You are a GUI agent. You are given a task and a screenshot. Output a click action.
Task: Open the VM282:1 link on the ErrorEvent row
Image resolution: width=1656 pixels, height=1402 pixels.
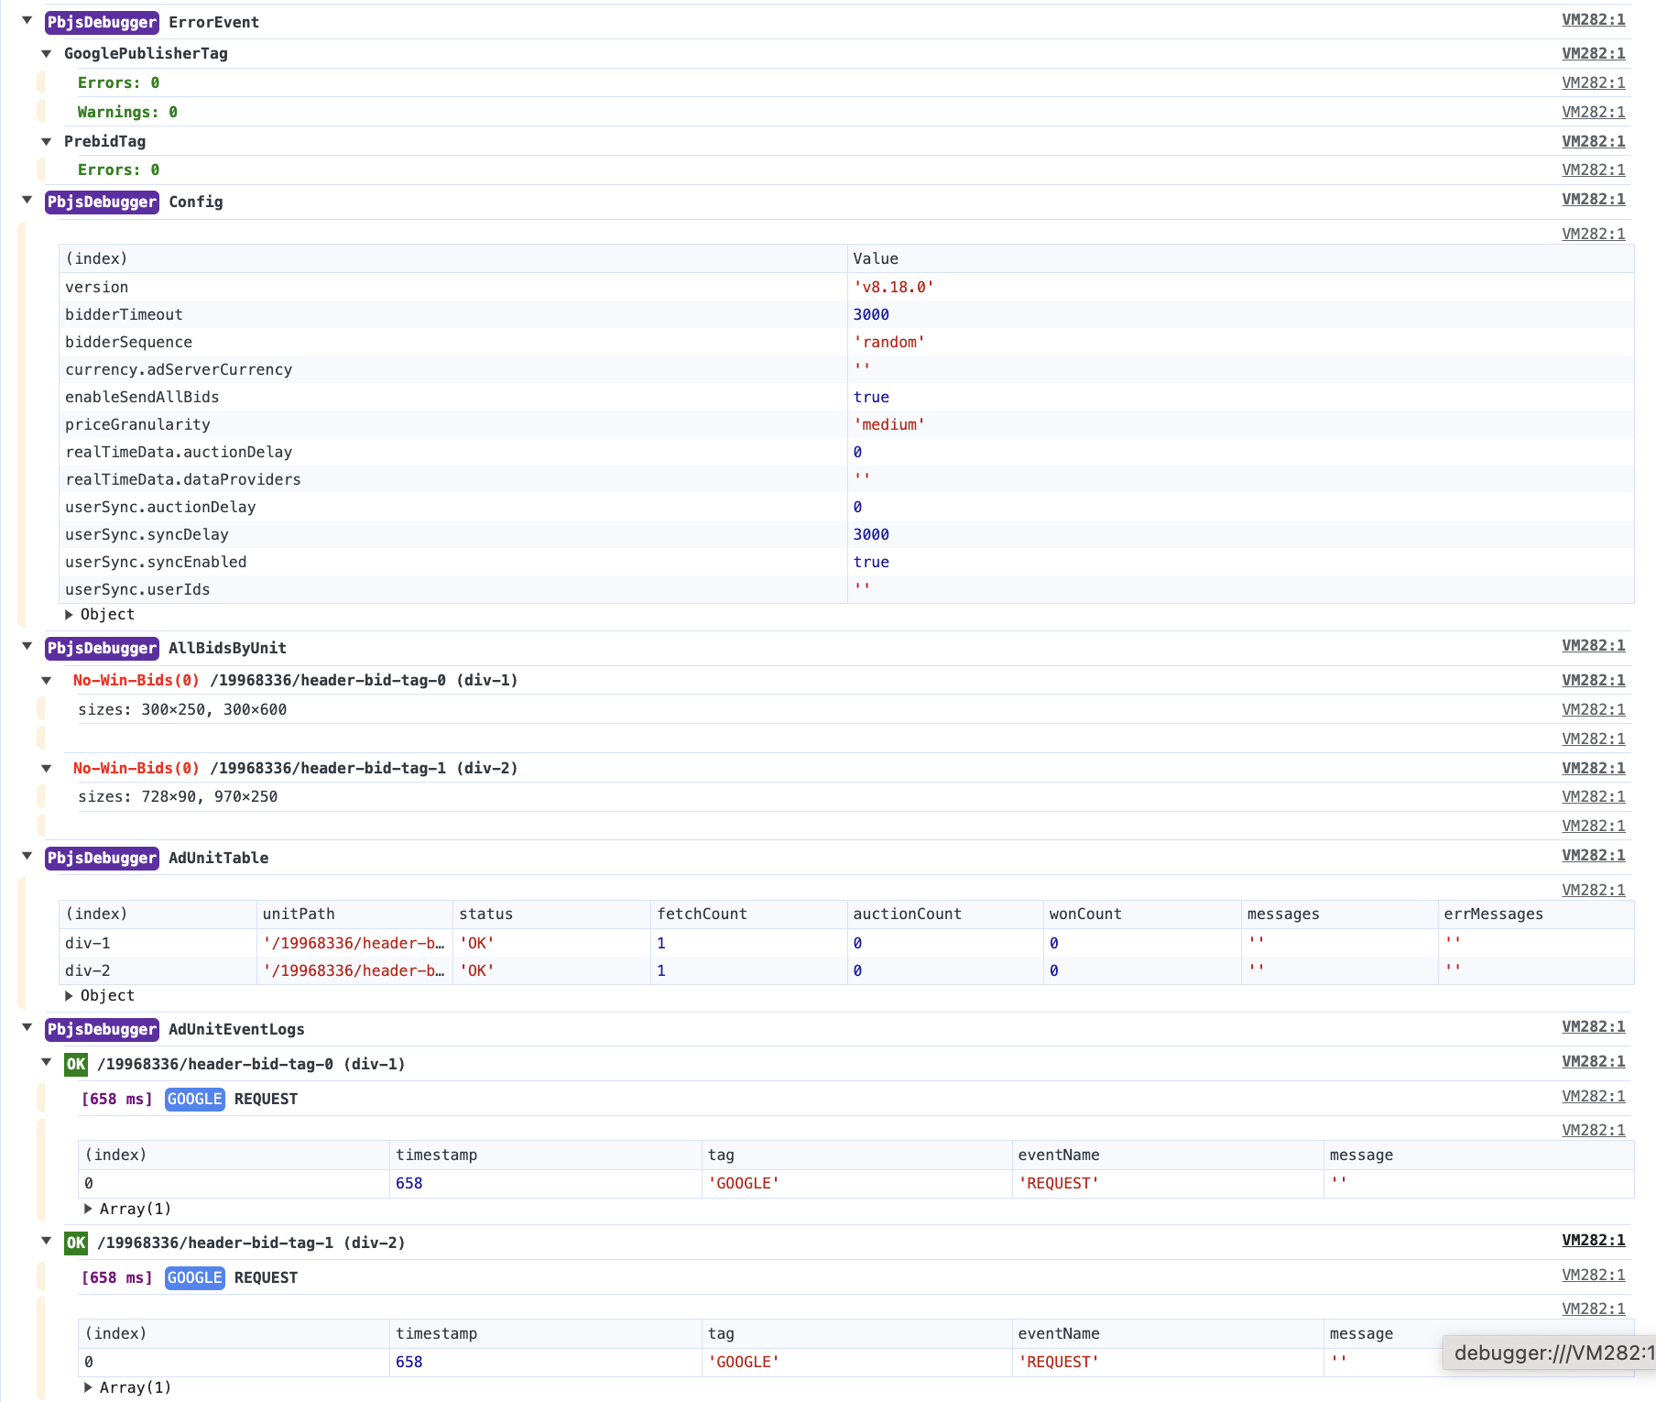(1594, 19)
